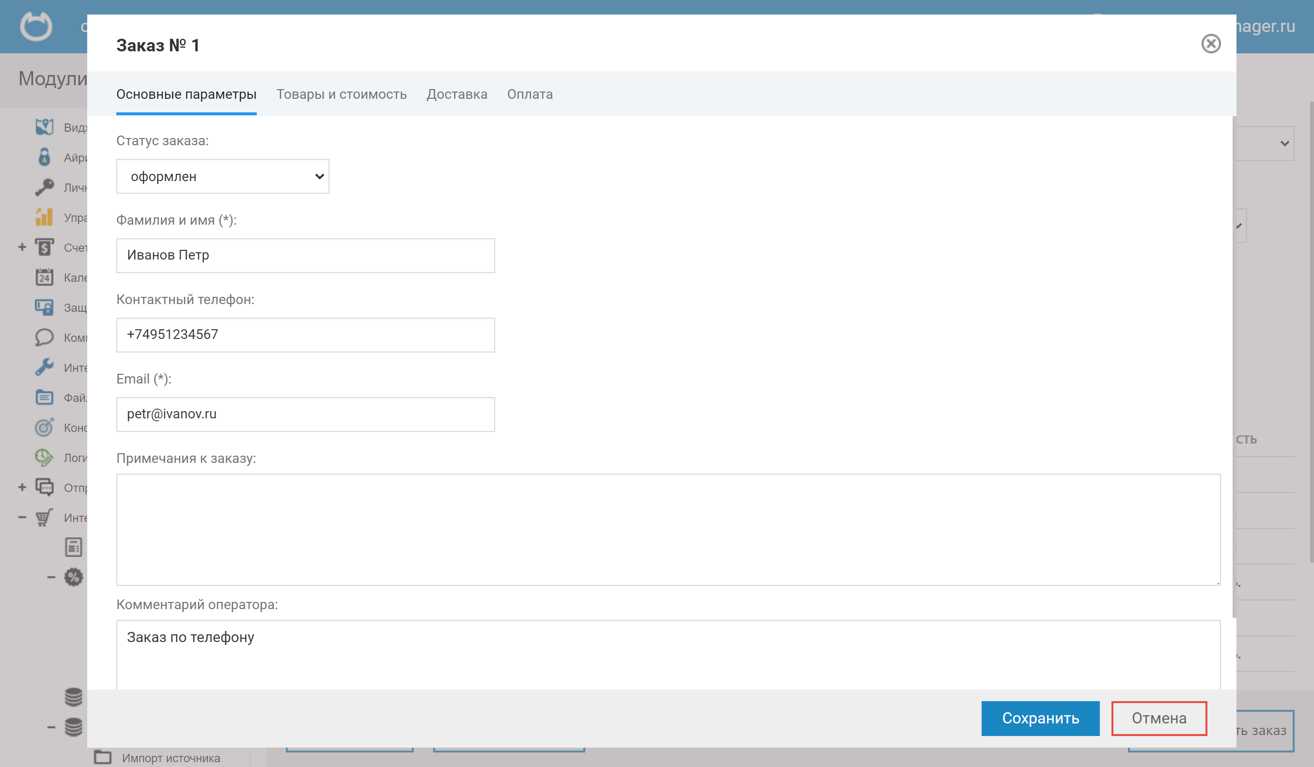1314x767 pixels.
Task: Open the order status dropdown
Action: tap(223, 177)
